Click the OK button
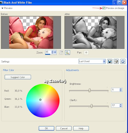This screenshot has width=128, height=133. (x=46, y=128)
